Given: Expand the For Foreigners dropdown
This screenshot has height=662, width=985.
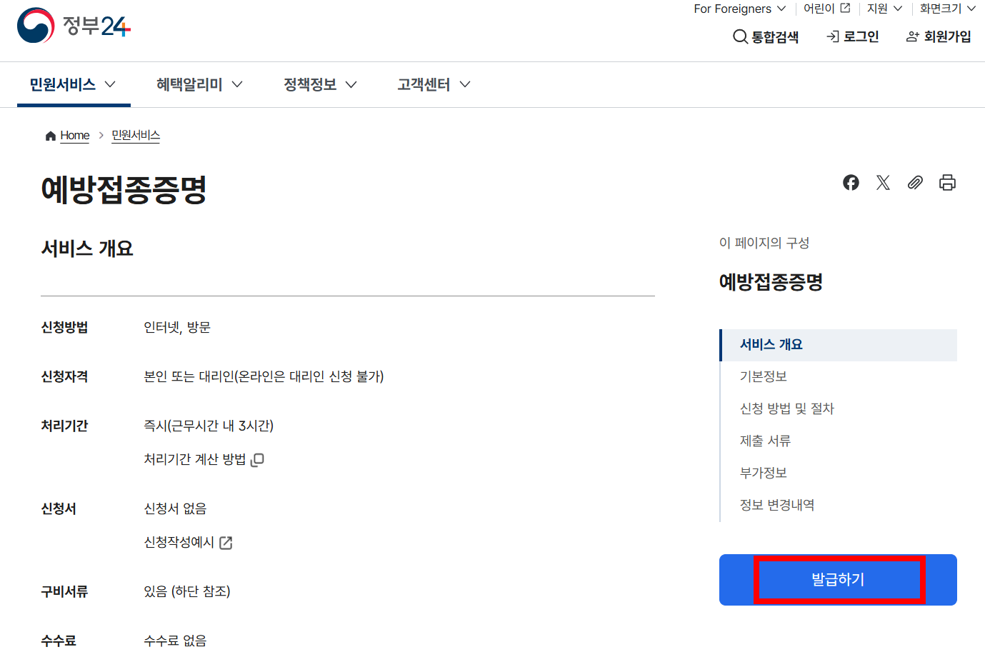Looking at the screenshot, I should click(739, 9).
